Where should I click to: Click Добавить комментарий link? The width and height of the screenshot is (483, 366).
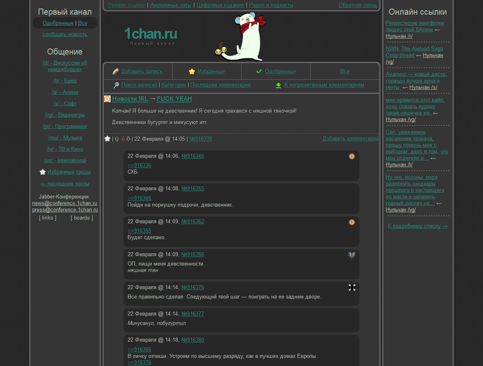coord(350,139)
